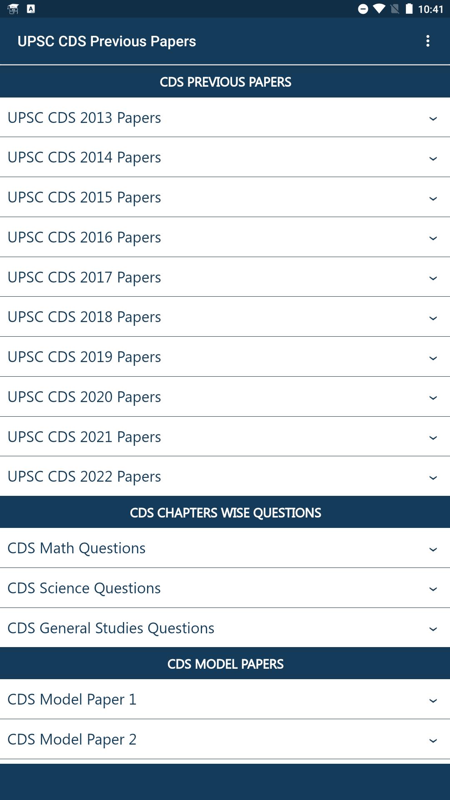This screenshot has height=800, width=450.
Task: Click chevron beside CDS Math Questions
Action: (433, 550)
